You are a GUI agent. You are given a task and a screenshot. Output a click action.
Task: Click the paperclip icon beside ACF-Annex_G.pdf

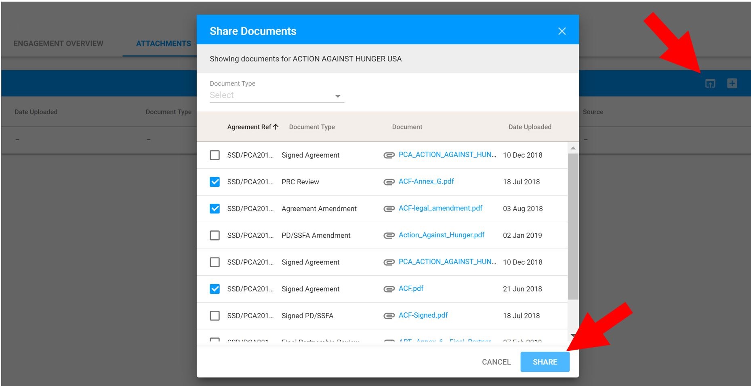tap(388, 181)
